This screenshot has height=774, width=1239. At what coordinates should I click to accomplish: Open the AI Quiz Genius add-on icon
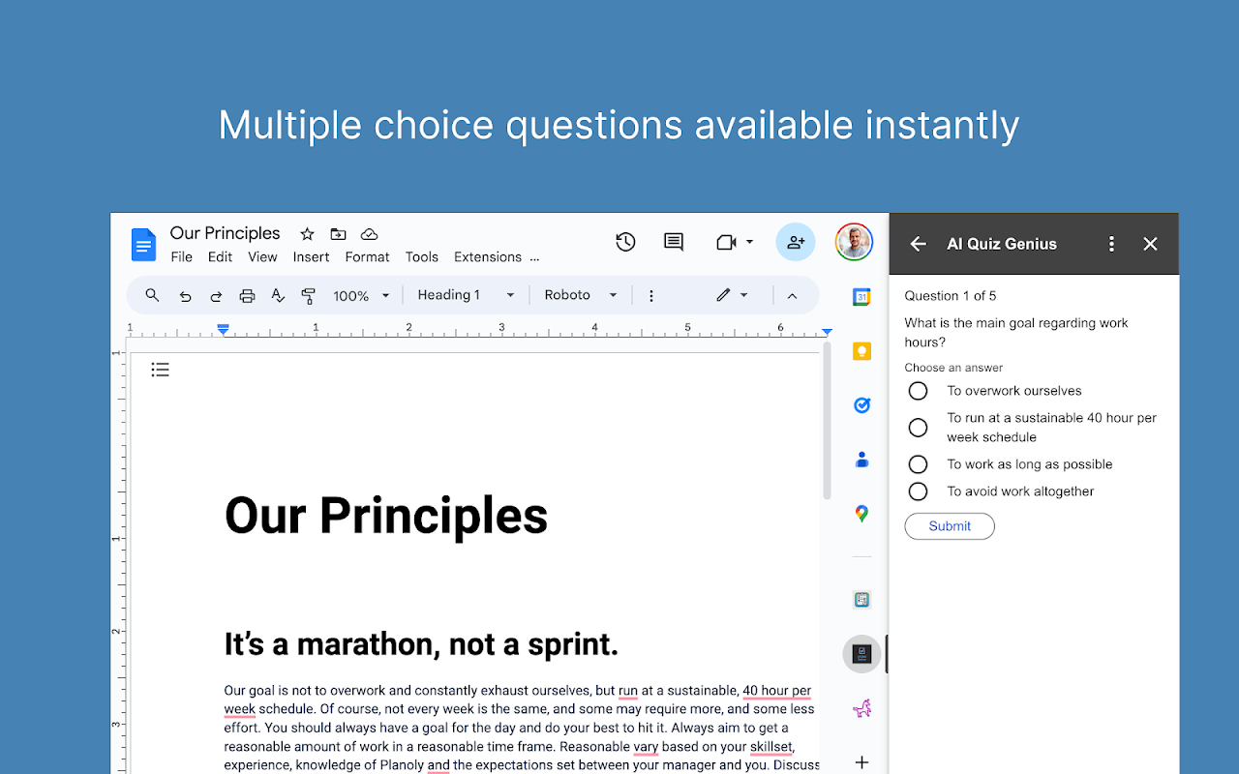(x=861, y=654)
